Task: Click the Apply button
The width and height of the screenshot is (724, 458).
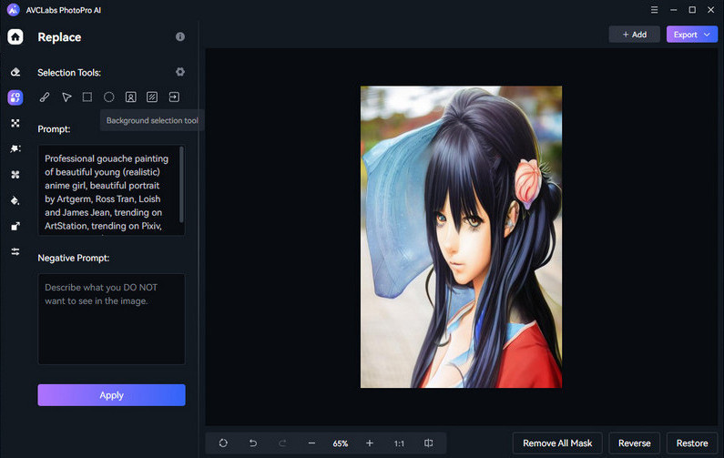Action: (x=111, y=395)
